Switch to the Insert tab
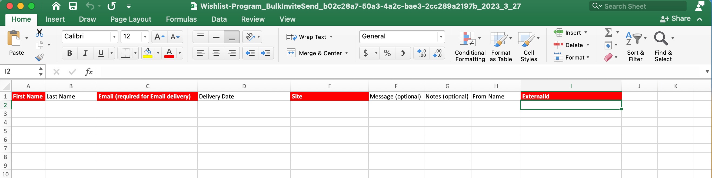 tap(55, 19)
